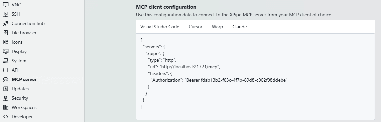
Task: Click the API braces icon
Action: (x=6, y=70)
